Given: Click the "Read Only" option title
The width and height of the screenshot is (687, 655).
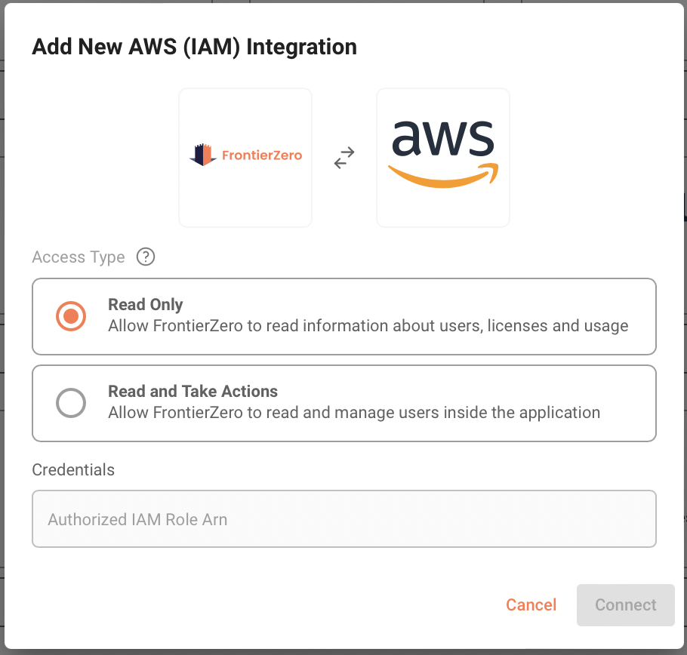Looking at the screenshot, I should (146, 305).
